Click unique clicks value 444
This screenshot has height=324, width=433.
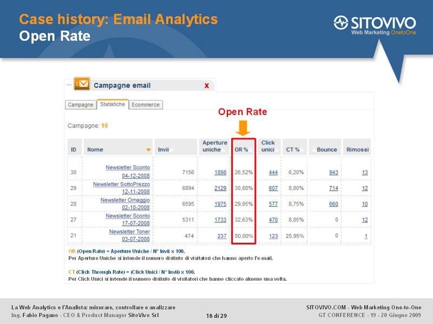273,172
